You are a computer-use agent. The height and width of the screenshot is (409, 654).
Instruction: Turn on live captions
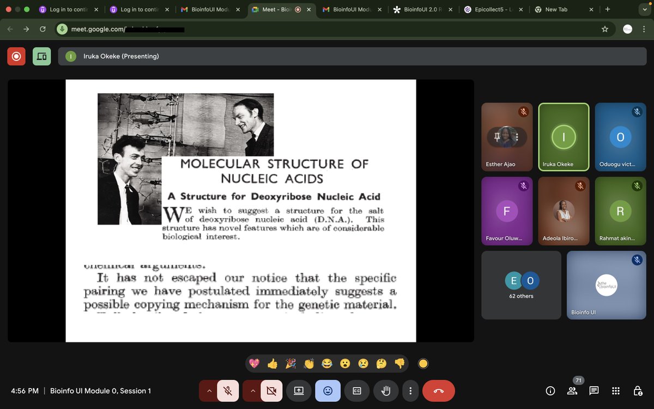[x=356, y=390]
